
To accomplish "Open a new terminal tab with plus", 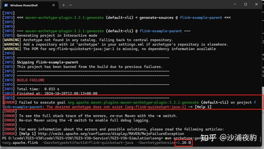I will pos(63,5).
